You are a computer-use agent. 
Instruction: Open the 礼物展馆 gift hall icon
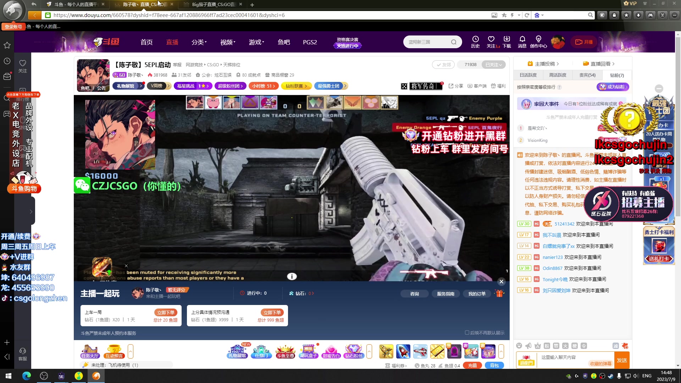[x=237, y=351]
